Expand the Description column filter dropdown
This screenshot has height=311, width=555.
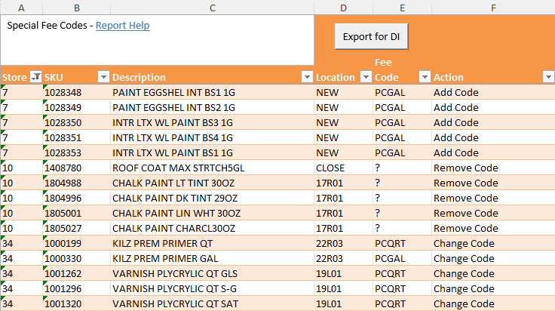point(307,76)
